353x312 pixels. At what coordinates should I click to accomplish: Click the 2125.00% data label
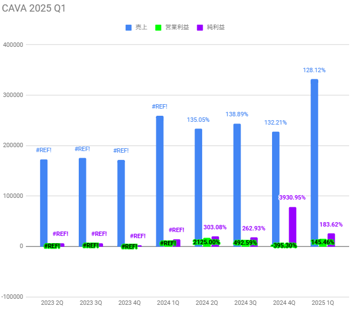click(207, 242)
